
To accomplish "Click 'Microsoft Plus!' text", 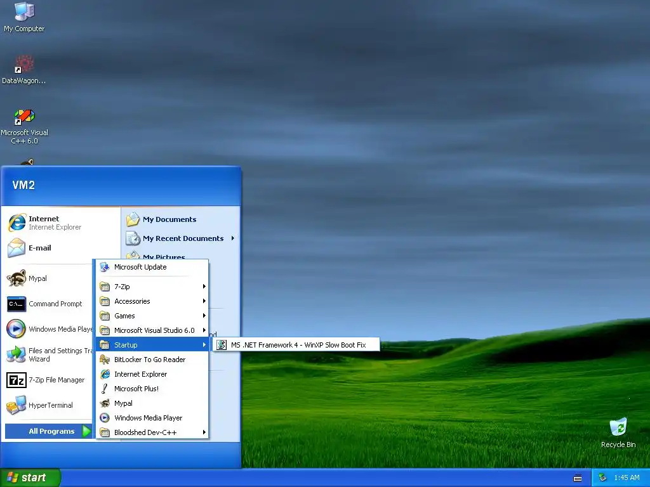I will (136, 389).
